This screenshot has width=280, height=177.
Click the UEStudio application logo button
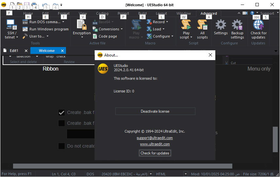pos(4,5)
